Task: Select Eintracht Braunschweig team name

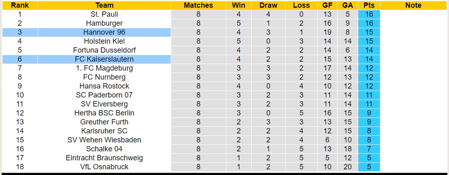Action: (x=104, y=158)
